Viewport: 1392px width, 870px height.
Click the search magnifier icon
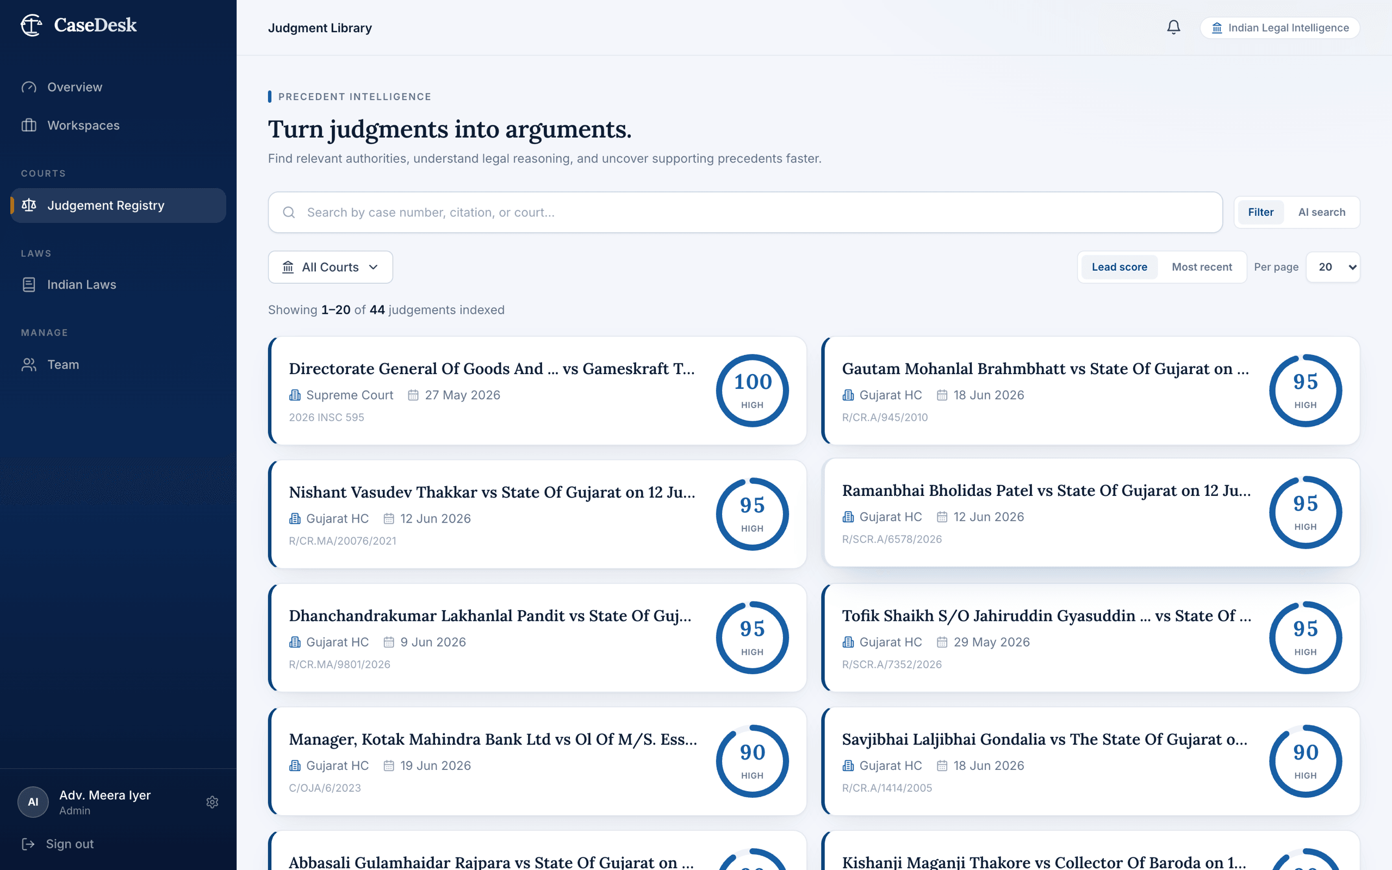289,212
